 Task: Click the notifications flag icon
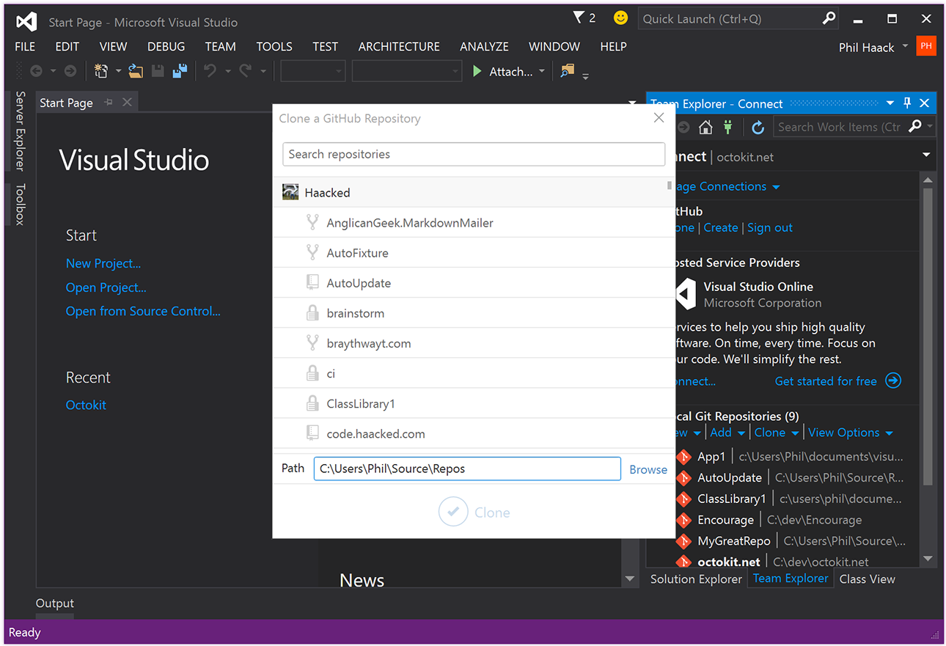pos(579,18)
